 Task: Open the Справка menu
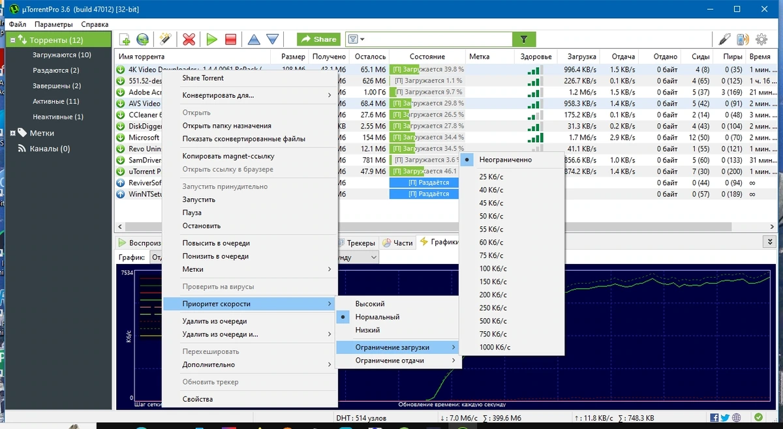[95, 24]
